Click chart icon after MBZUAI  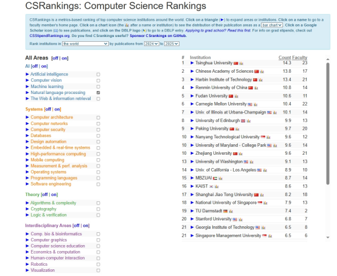(220, 178)
